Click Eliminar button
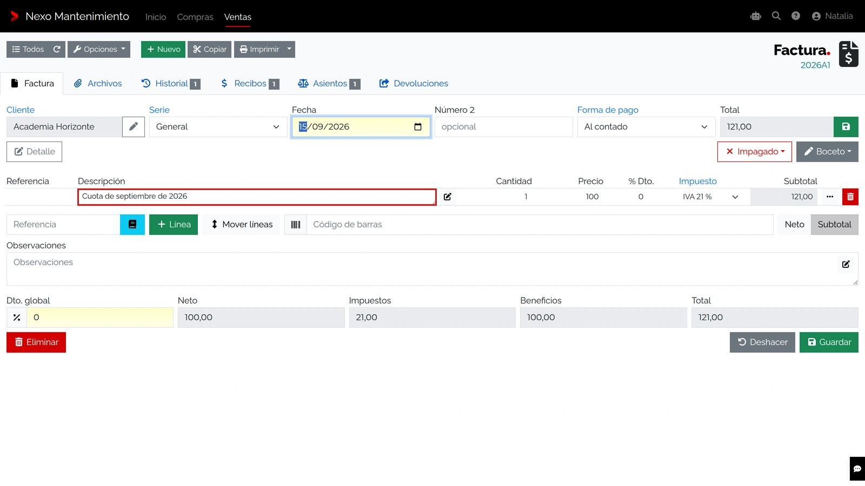Image resolution: width=865 pixels, height=486 pixels. (x=36, y=342)
